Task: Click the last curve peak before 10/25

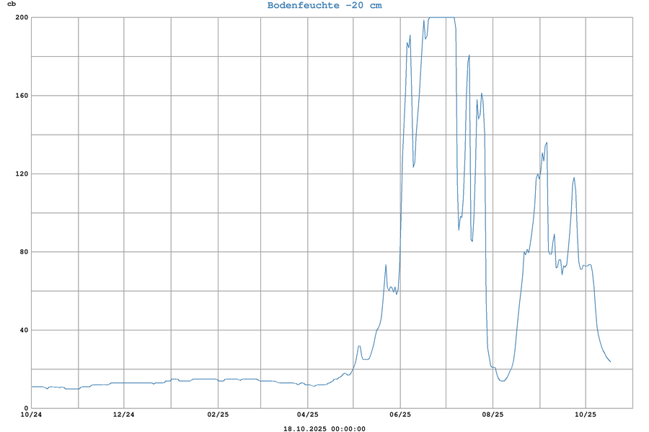Action: point(574,178)
